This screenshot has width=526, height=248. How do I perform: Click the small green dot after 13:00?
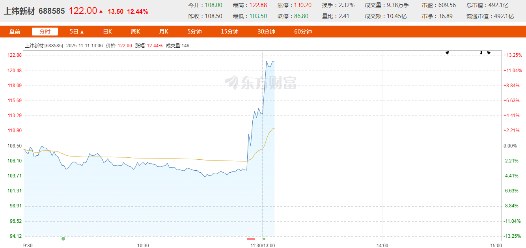click(x=264, y=239)
